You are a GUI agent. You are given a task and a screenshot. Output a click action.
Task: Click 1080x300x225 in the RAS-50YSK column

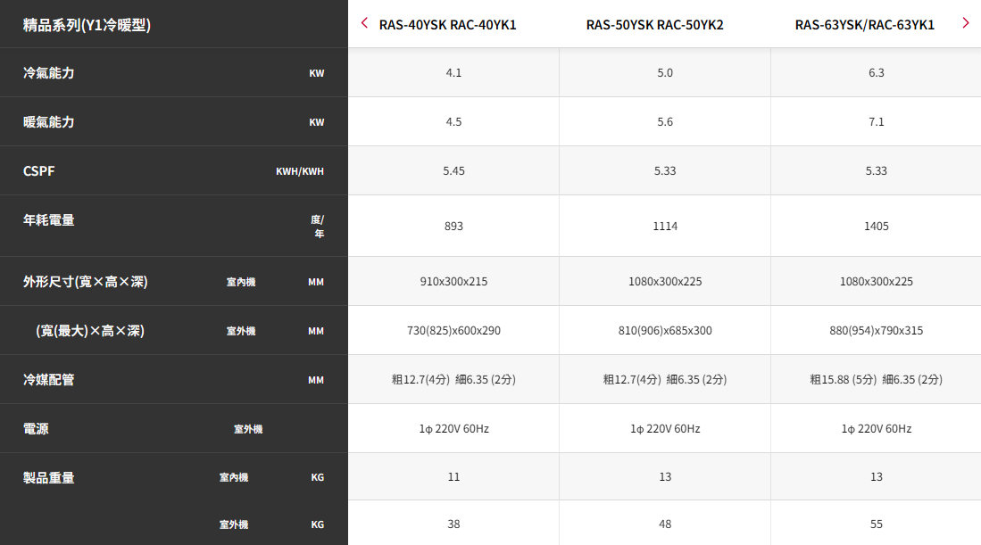tap(665, 282)
